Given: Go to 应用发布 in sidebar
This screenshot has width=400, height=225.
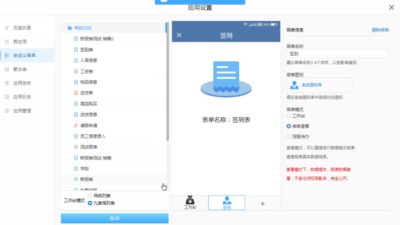Looking at the screenshot, I should pos(22,83).
